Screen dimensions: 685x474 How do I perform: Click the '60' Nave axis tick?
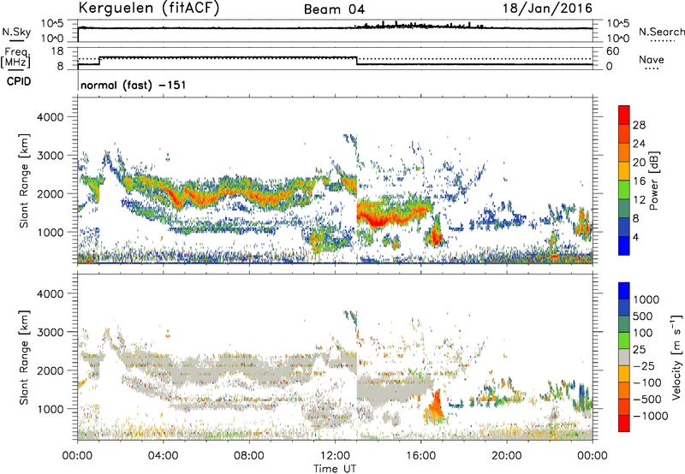[x=613, y=51]
